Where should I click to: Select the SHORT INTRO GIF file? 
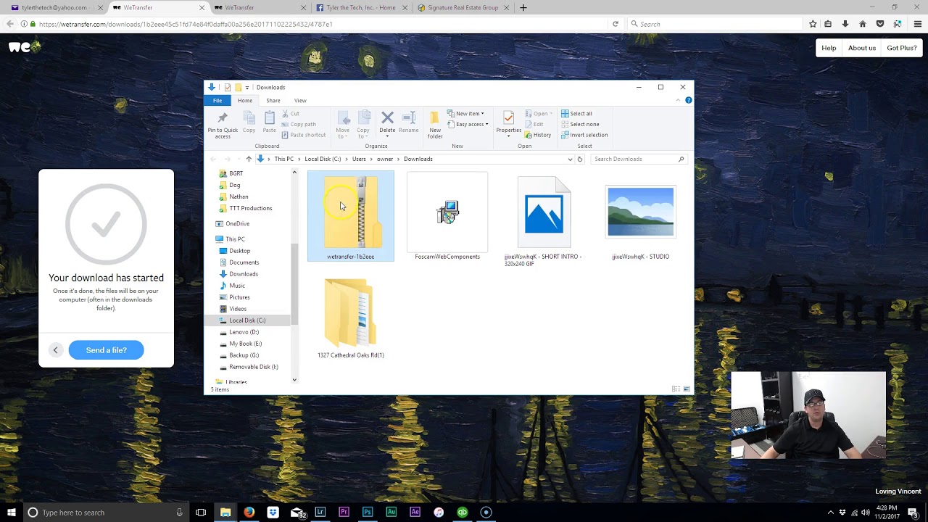coord(543,221)
